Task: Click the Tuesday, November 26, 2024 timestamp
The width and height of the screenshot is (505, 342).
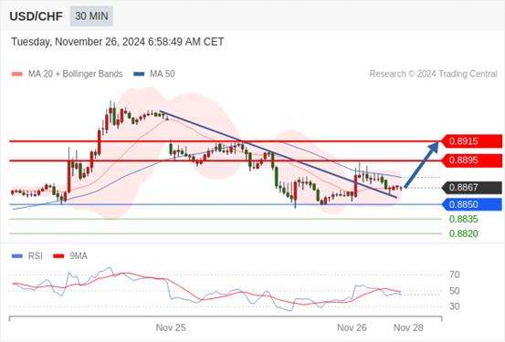Action: point(118,42)
